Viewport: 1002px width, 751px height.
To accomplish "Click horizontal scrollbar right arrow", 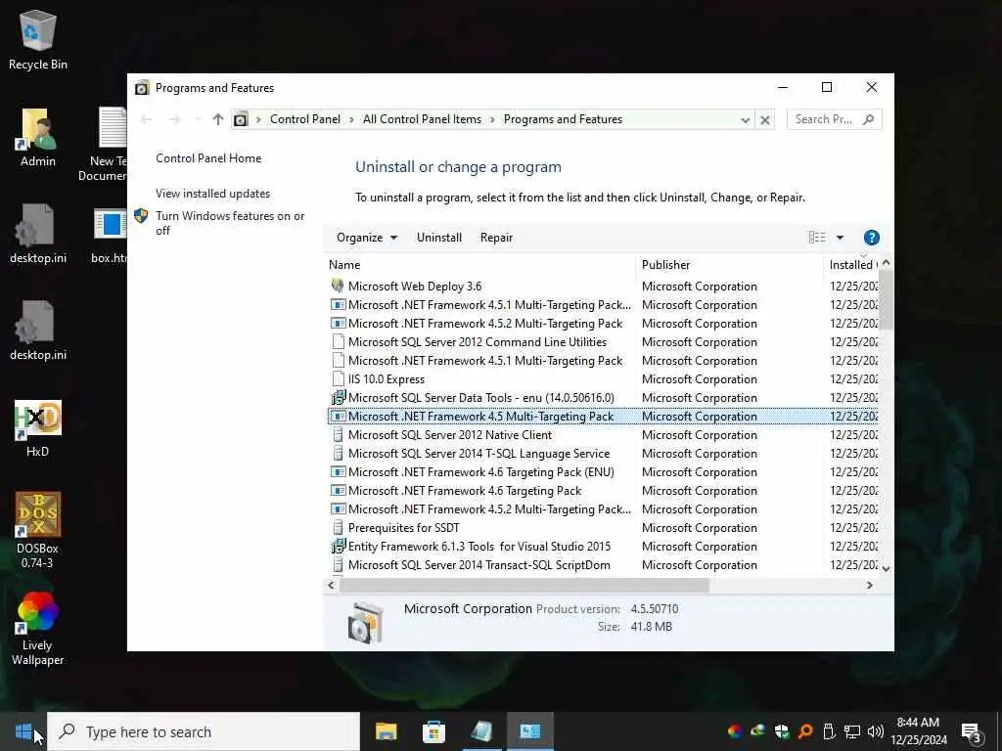I will click(869, 585).
